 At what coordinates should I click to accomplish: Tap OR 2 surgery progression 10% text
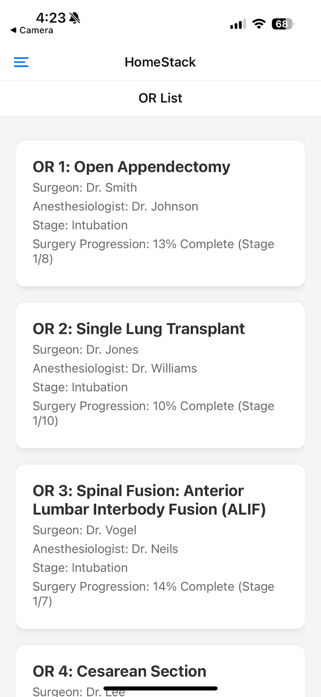click(x=153, y=413)
